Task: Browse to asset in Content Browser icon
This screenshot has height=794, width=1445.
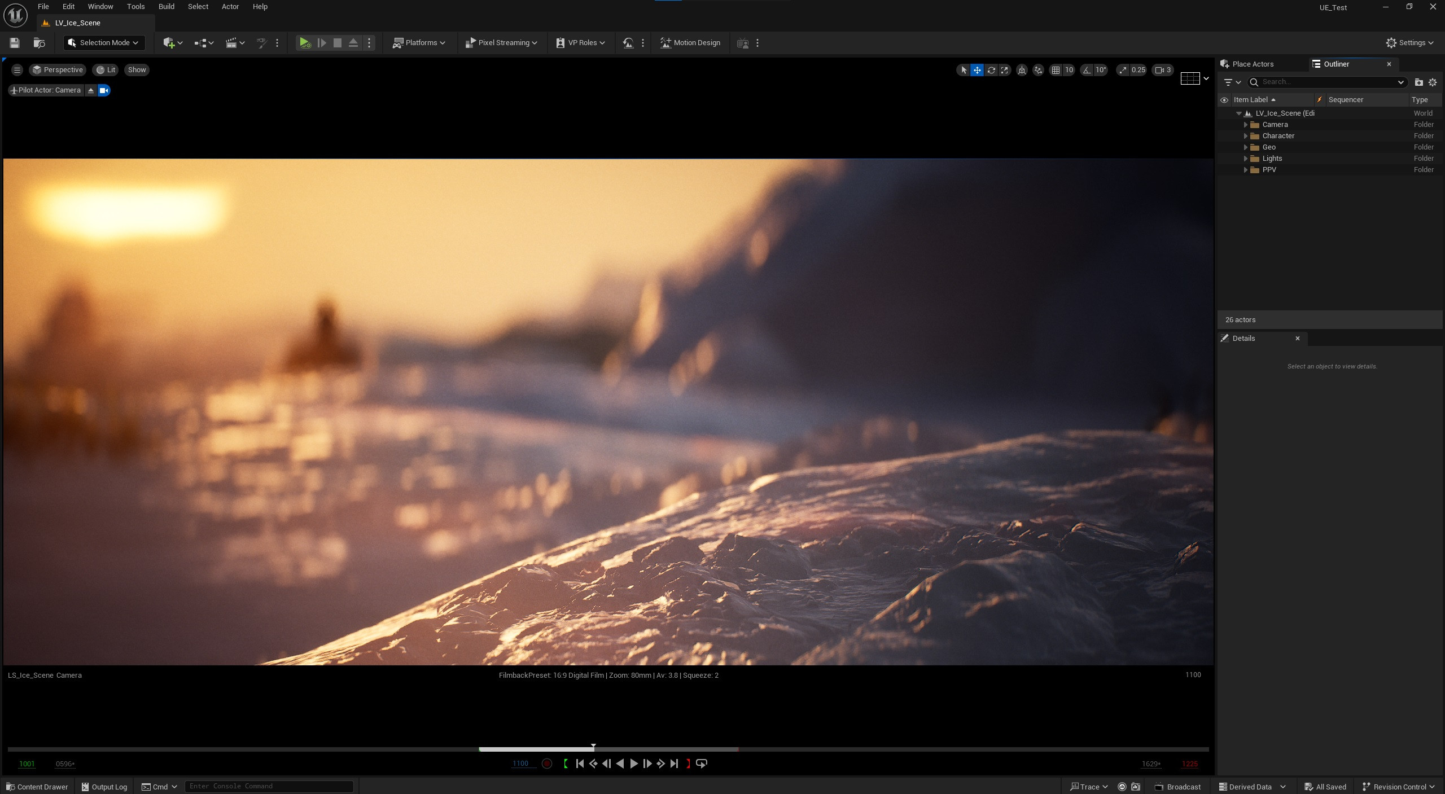Action: click(39, 43)
